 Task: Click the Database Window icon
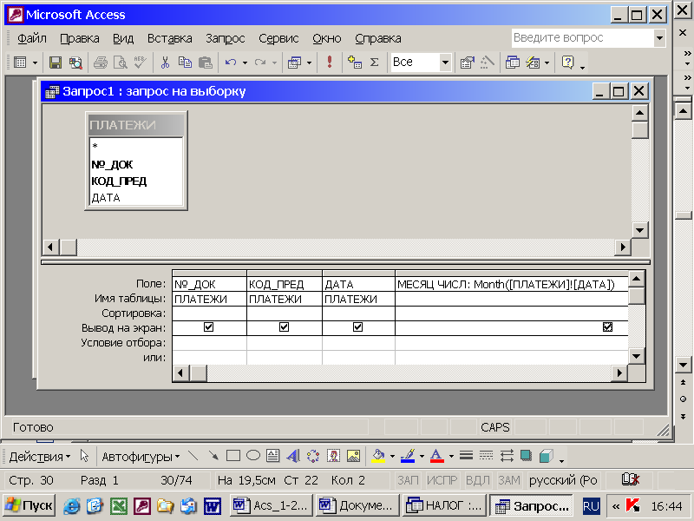(513, 63)
